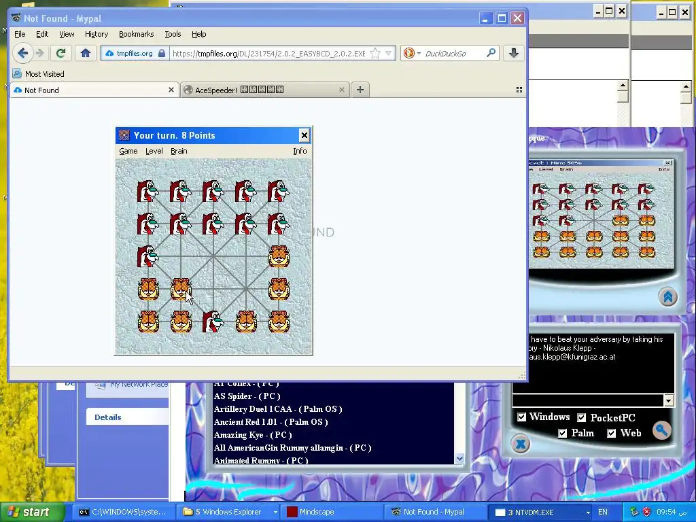This screenshot has width=696, height=522.
Task: Open the File menu in Mypal
Action: (20, 34)
